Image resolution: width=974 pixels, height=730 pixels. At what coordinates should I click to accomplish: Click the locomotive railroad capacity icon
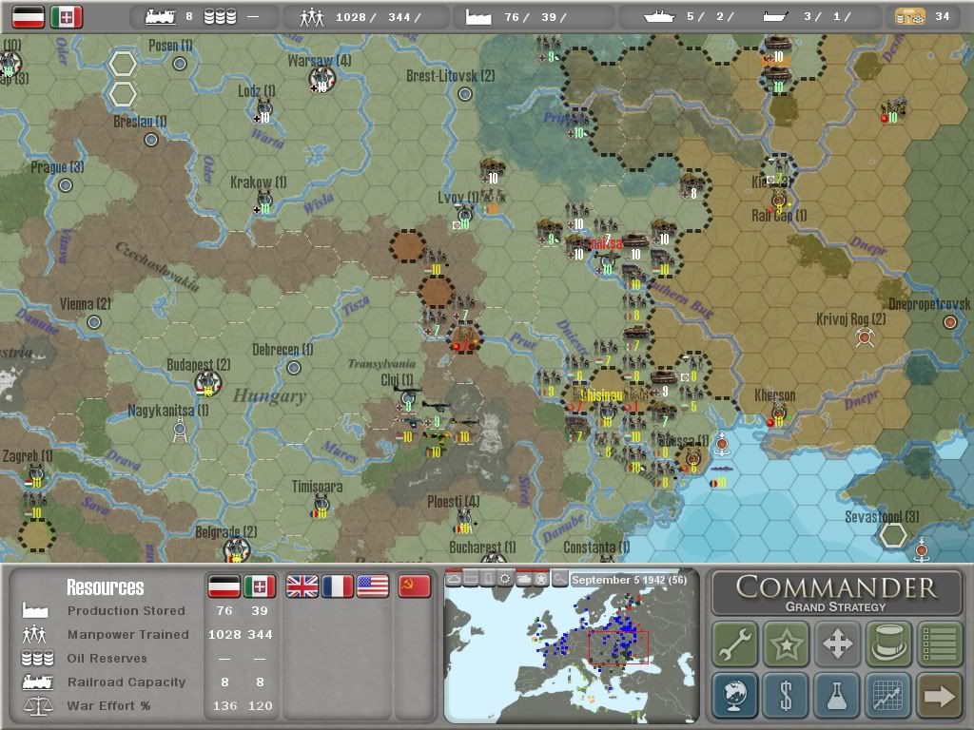(160, 17)
